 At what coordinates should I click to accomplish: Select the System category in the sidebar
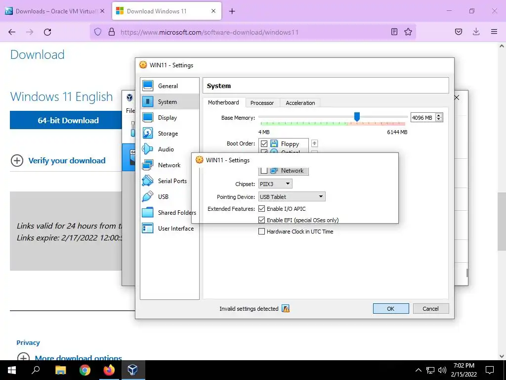[170, 102]
